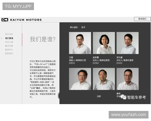Click the Kaiyun Motors logo icon
The image size is (151, 121).
pyautogui.click(x=5, y=20)
